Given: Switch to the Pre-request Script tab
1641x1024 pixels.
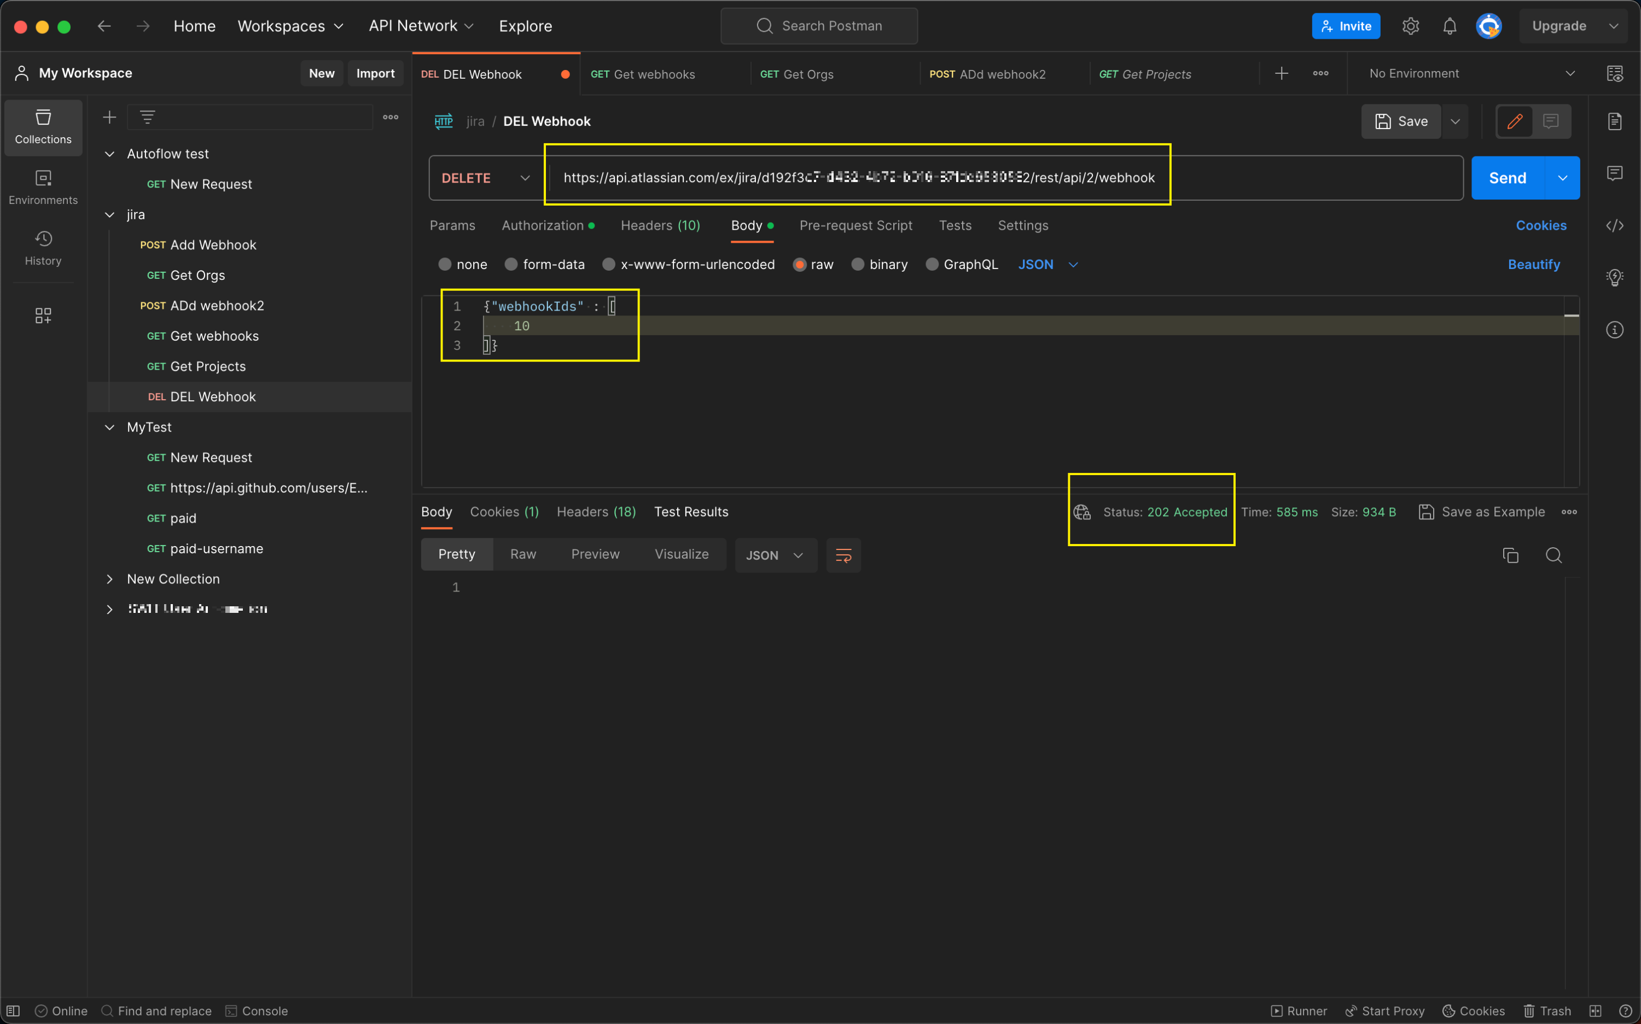Looking at the screenshot, I should 855,226.
